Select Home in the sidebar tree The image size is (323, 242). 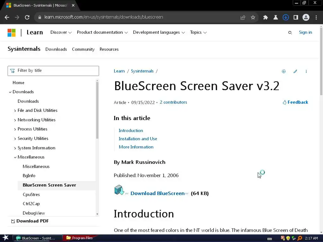click(18, 83)
